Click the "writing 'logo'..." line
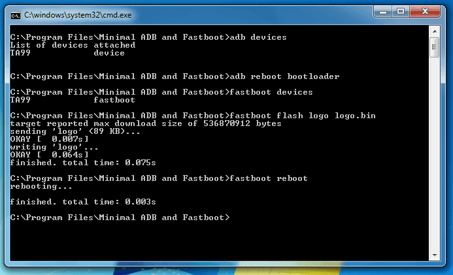The image size is (453, 275). pyautogui.click(x=54, y=147)
